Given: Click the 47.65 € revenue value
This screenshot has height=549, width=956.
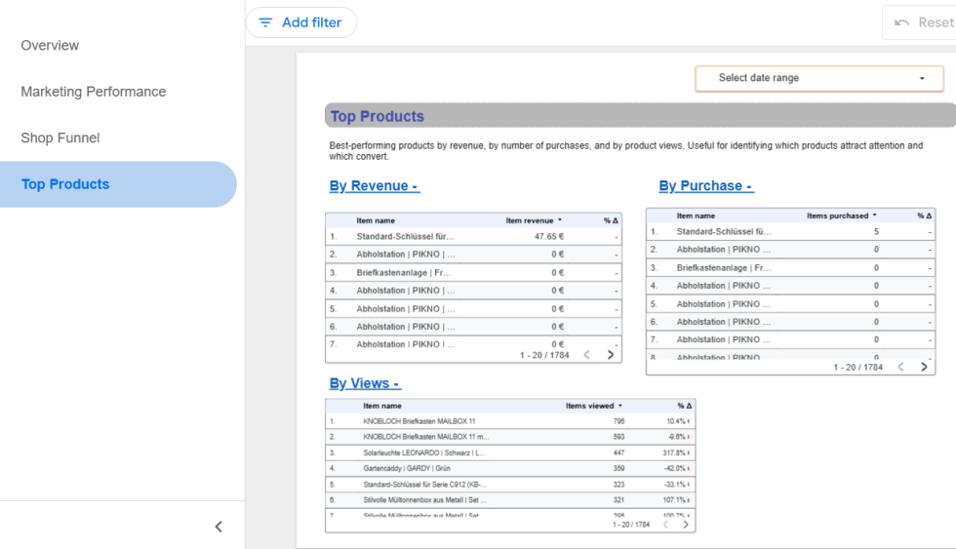Looking at the screenshot, I should (x=548, y=236).
